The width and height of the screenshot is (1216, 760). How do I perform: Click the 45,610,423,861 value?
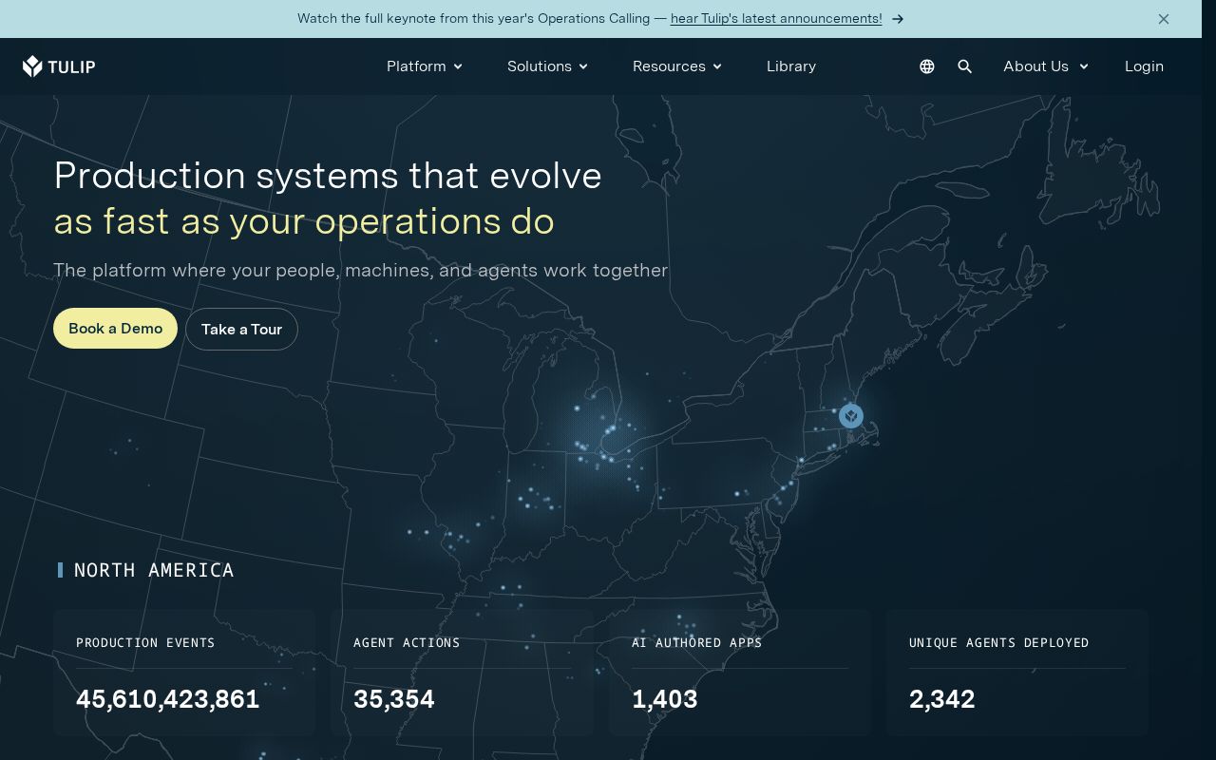click(168, 699)
